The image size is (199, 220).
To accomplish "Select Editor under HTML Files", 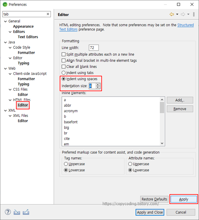I will pos(23,105).
